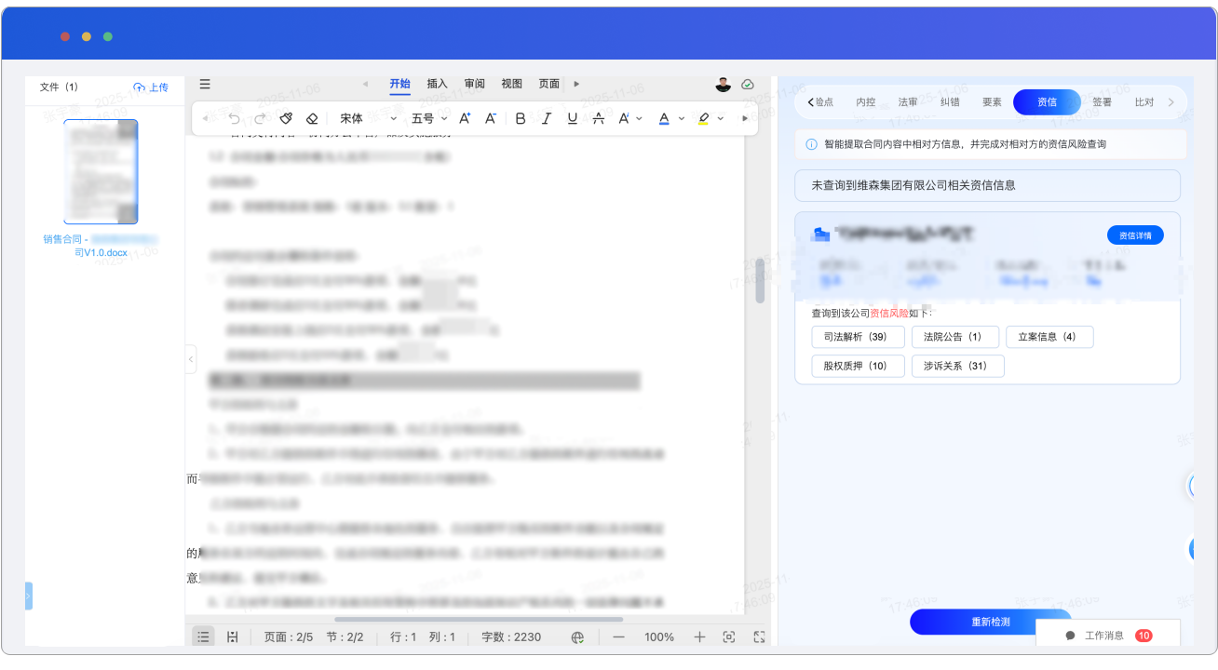This screenshot has height=670, width=1218.
Task: Toggle the page break view icon in status bar
Action: pyautogui.click(x=233, y=636)
